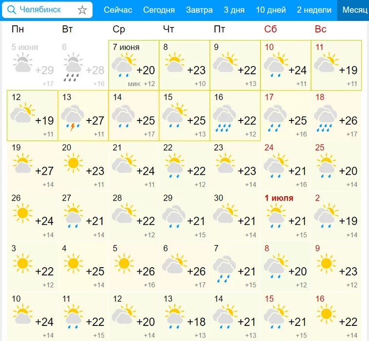Open the 2 недели tab

click(314, 10)
